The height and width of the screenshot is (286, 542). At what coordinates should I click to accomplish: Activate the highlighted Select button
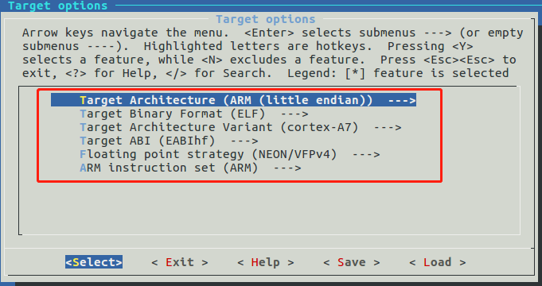94,262
